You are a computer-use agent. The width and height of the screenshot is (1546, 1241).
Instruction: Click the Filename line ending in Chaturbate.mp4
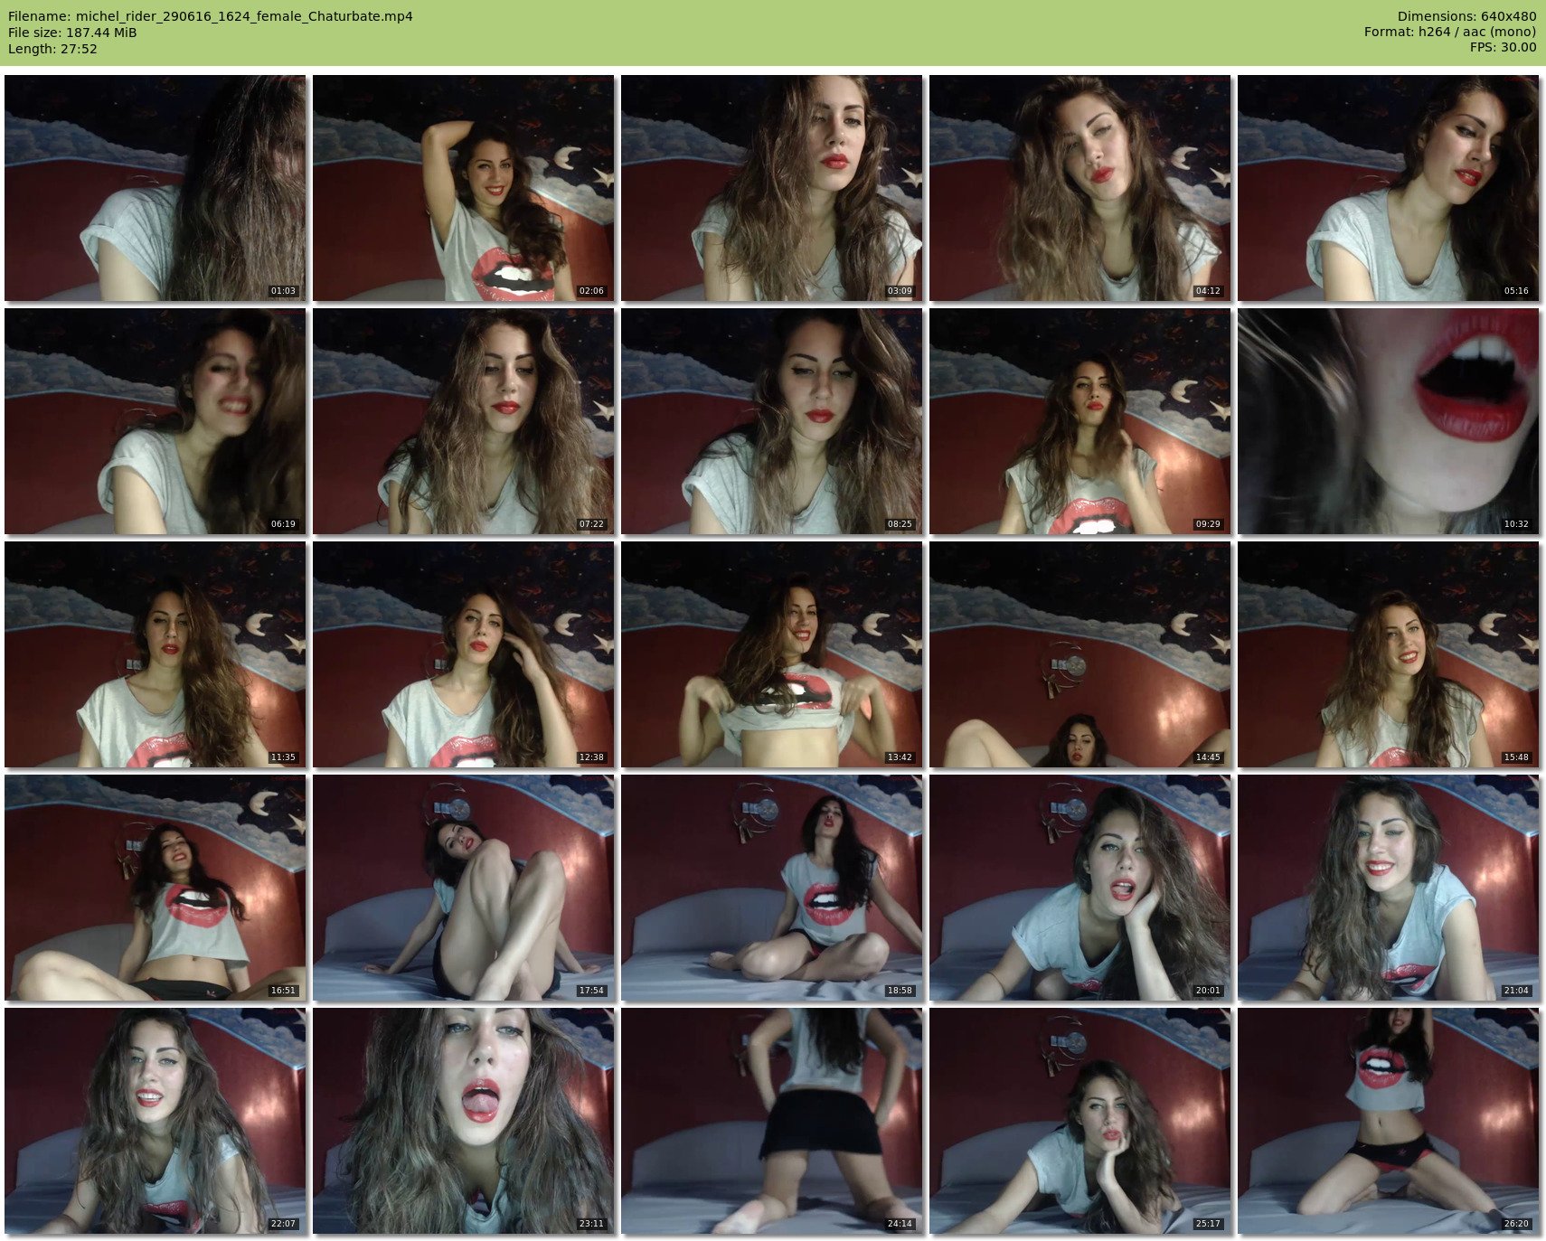211,16
